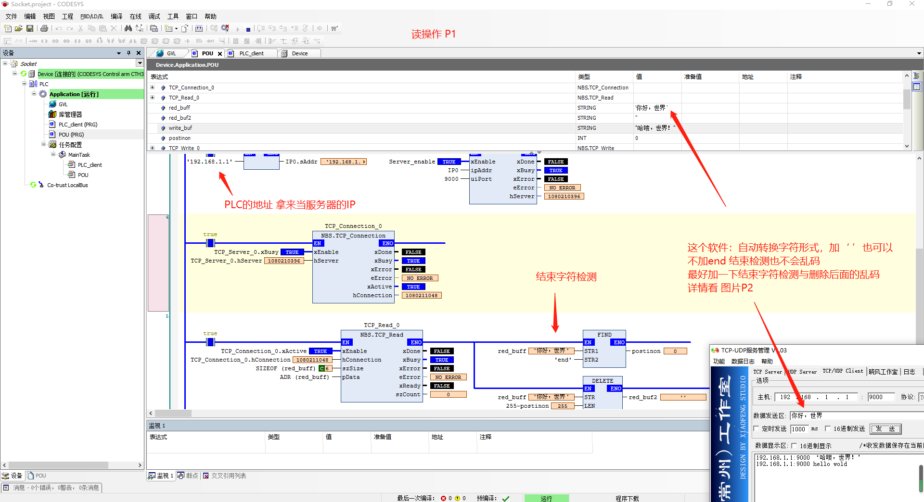Click the 发送 button
Screen dimensions: 924x502
pos(885,428)
